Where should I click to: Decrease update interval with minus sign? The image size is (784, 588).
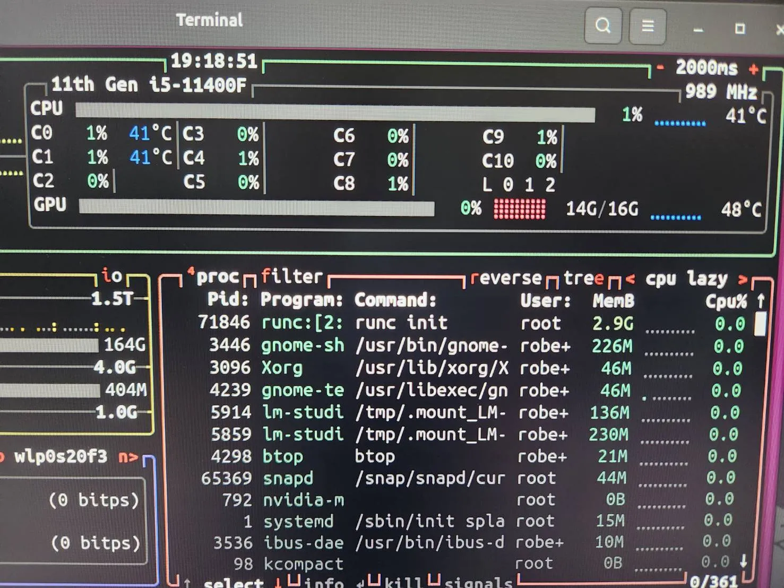[x=660, y=67]
